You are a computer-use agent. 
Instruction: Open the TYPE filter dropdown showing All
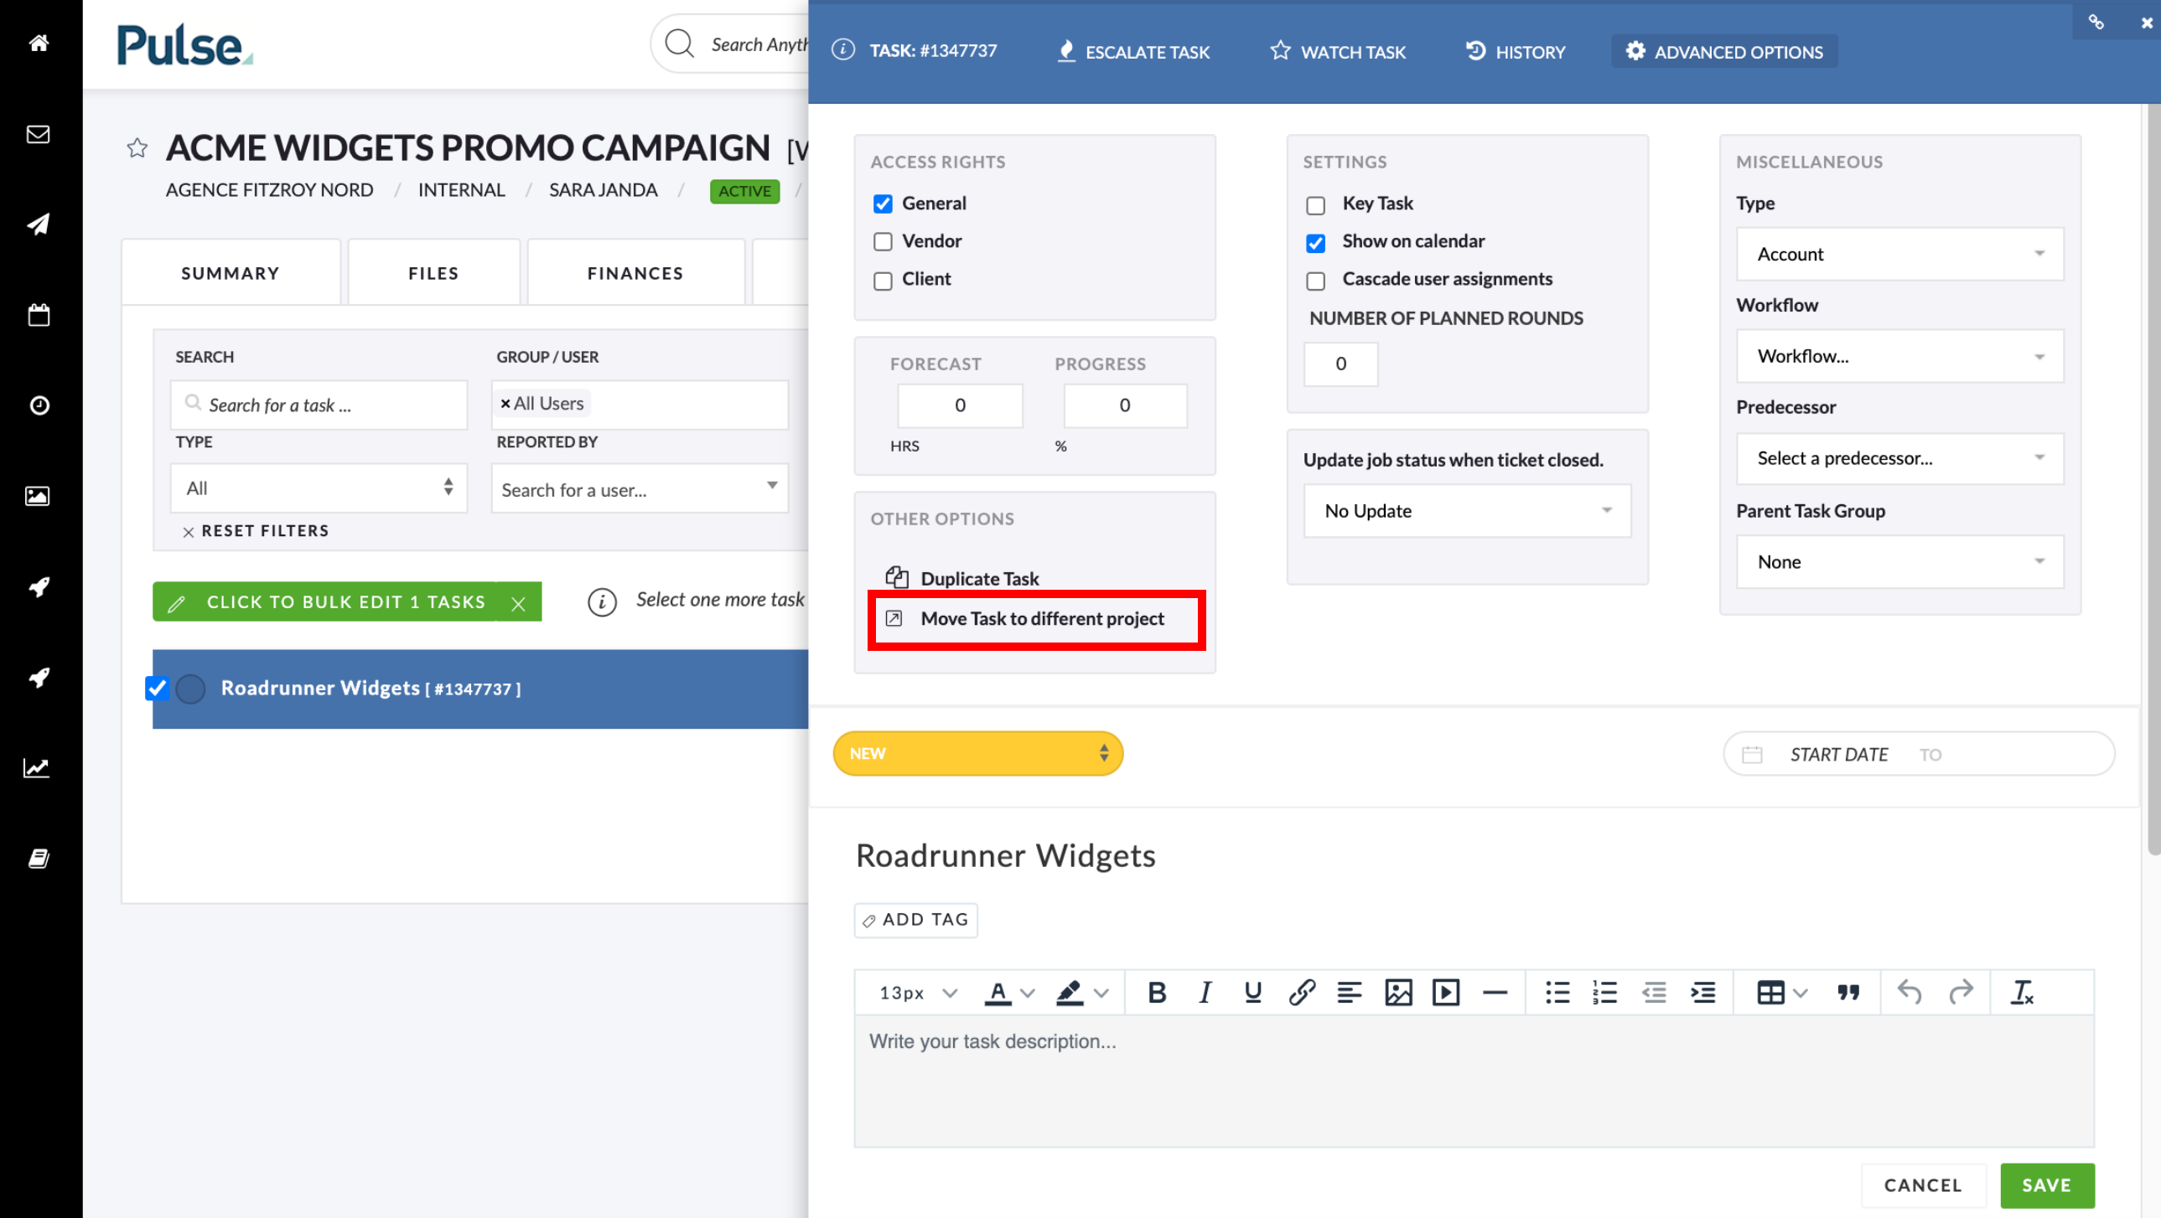click(319, 488)
